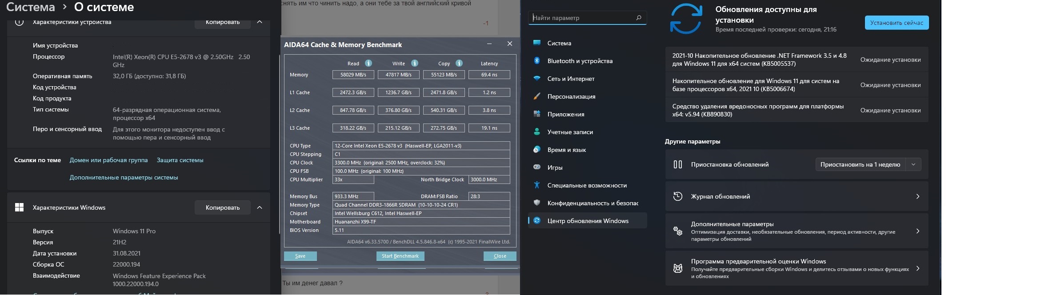Click Save button in AIDA64
The image size is (1049, 295).
pos(300,256)
